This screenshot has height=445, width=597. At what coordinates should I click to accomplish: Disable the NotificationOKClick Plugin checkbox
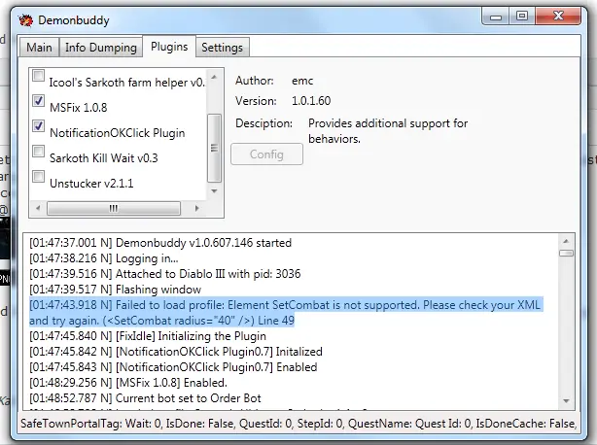(39, 126)
